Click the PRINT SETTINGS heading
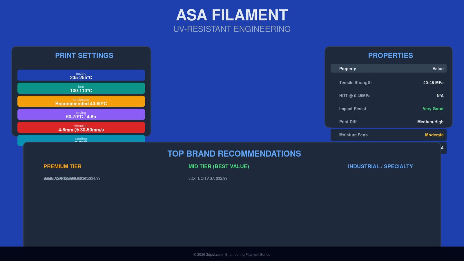 [84, 55]
